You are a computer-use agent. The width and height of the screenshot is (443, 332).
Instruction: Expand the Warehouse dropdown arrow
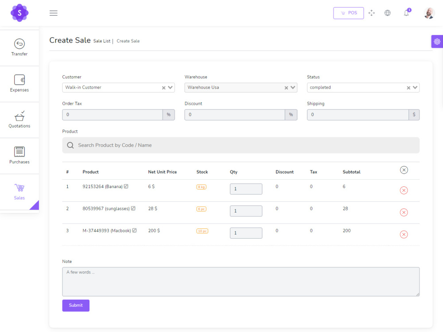point(293,88)
